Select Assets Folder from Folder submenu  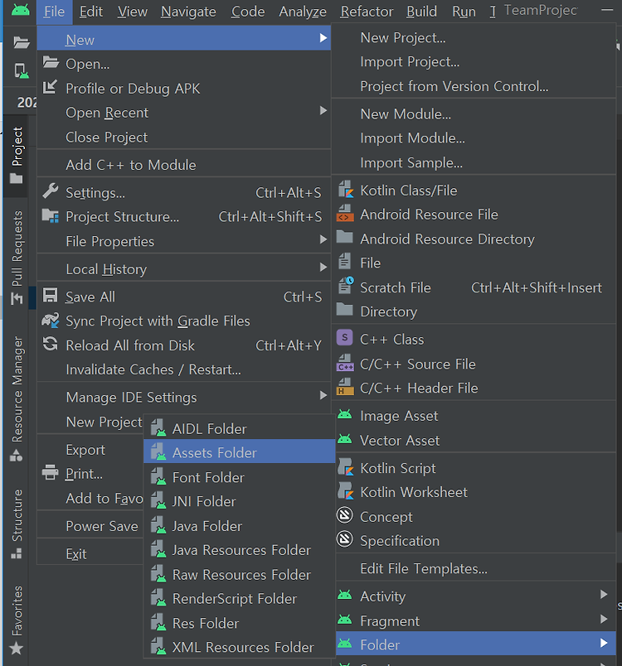pos(240,452)
